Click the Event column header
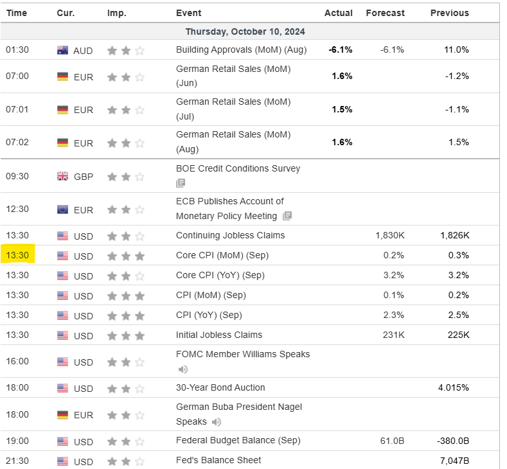The width and height of the screenshot is (507, 469). click(188, 13)
